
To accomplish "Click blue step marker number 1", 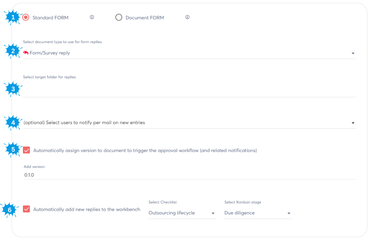I will coord(13,17).
